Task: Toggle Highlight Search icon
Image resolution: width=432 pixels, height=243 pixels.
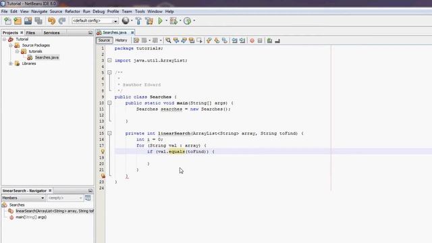Action: 192,40
